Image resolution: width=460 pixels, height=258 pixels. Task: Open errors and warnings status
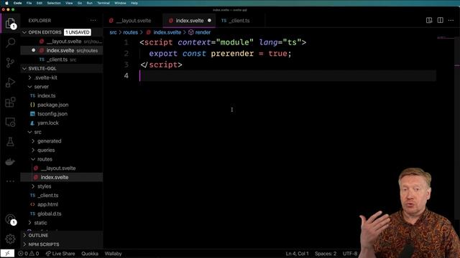tap(29, 254)
